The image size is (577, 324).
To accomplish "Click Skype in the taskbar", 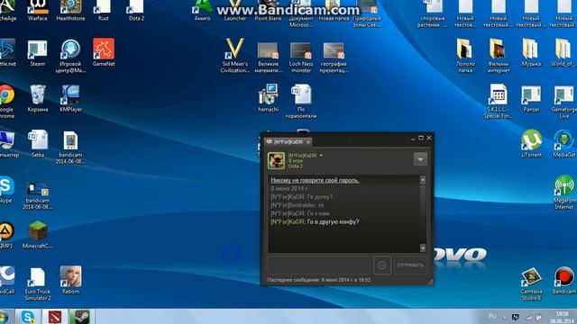I will [x=28, y=317].
